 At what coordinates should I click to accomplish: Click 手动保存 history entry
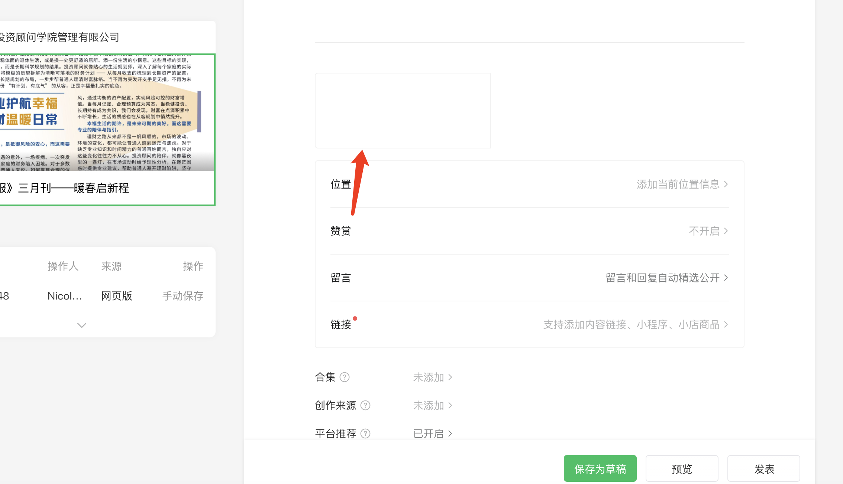(x=183, y=296)
